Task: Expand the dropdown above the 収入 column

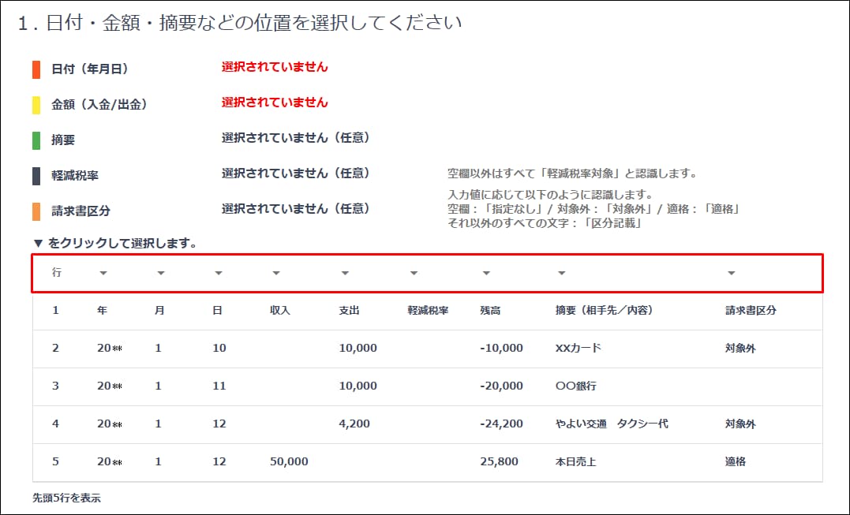Action: pos(276,273)
